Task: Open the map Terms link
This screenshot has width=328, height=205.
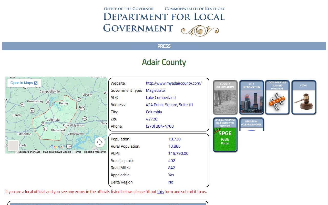Action: click(x=78, y=152)
